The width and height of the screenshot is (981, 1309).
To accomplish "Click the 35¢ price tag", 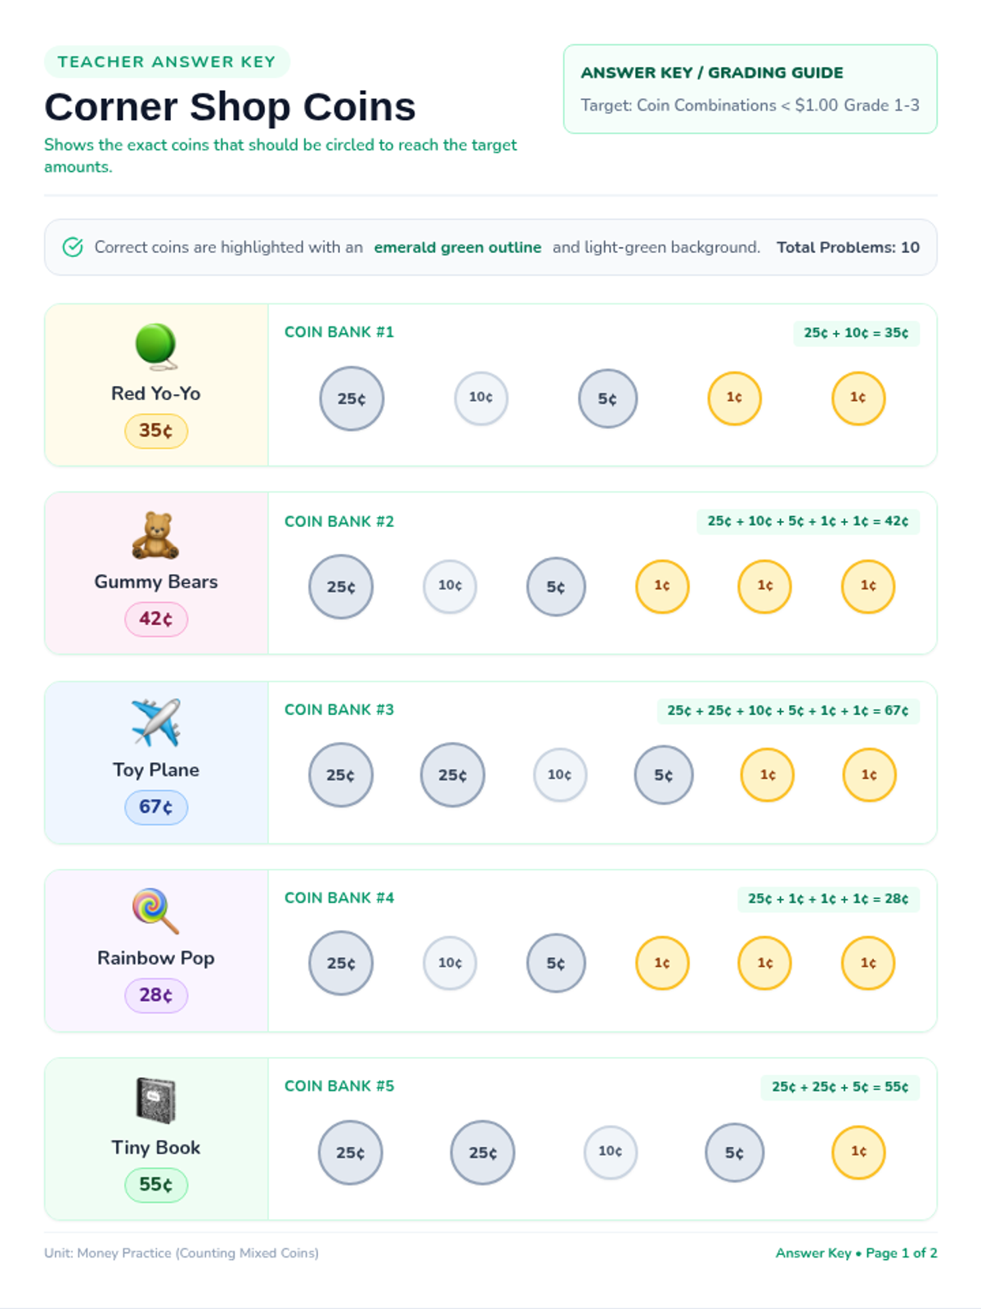I will (156, 430).
